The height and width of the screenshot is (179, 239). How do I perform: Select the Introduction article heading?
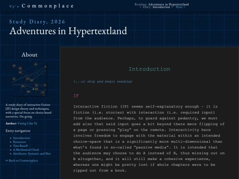pyautogui.click(x=150, y=69)
